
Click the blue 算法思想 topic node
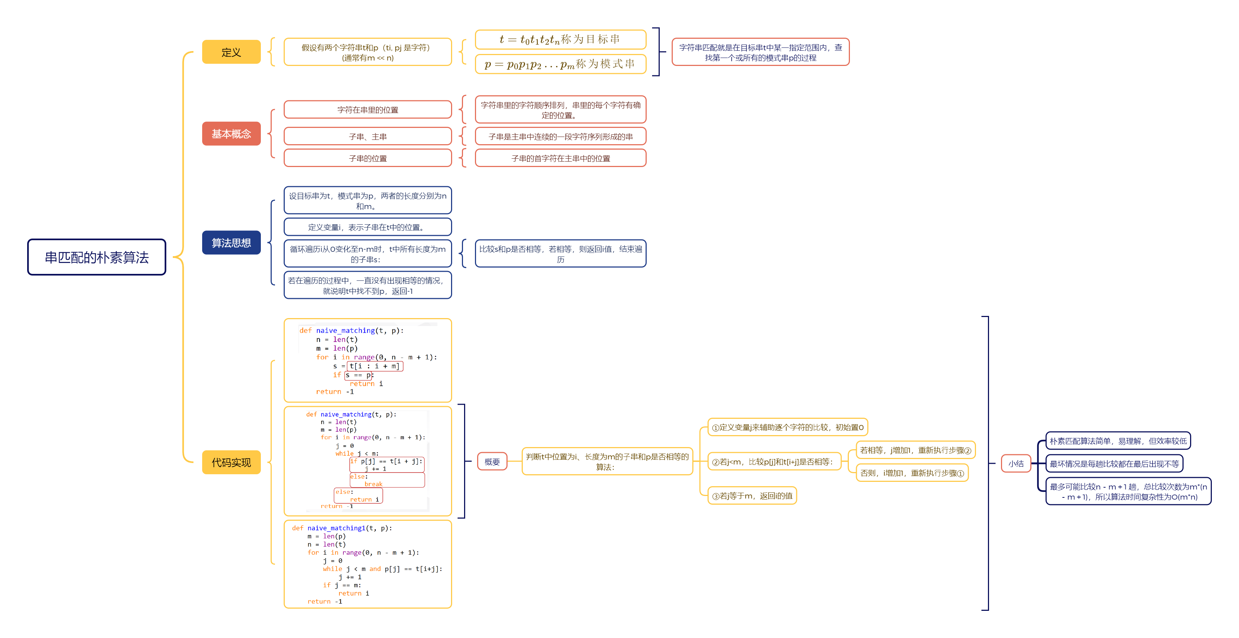tap(231, 242)
